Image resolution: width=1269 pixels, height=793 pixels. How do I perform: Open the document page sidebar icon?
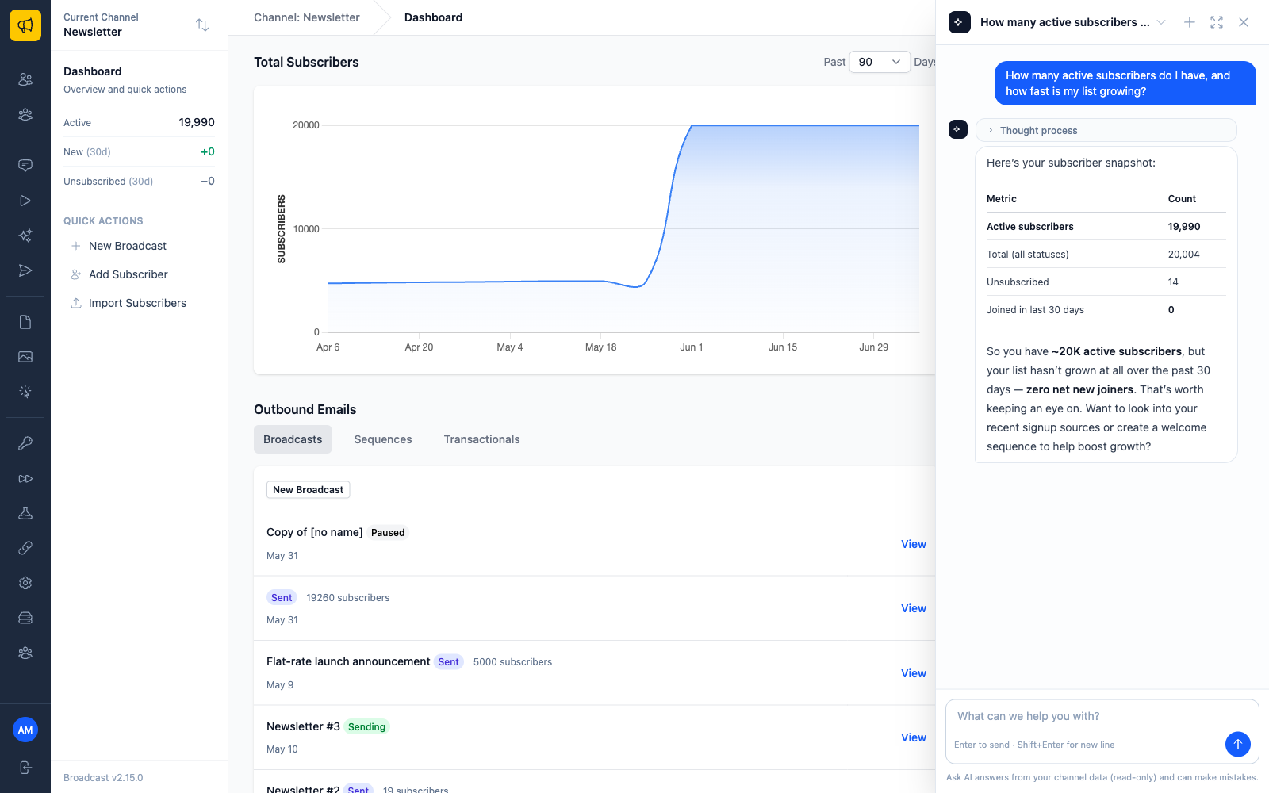[25, 322]
